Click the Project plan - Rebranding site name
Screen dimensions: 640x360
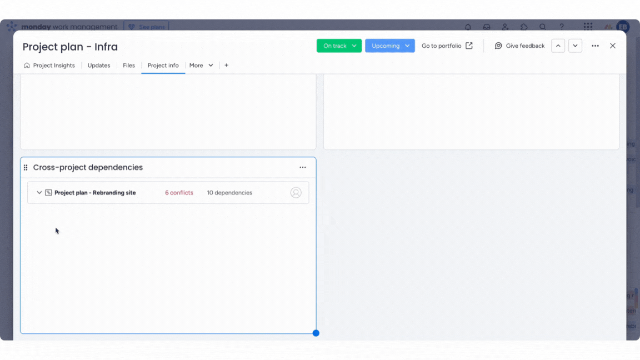[x=95, y=193]
